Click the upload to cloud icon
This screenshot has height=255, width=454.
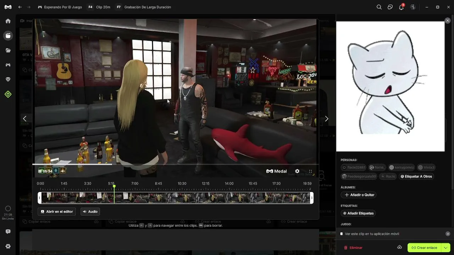(x=399, y=247)
